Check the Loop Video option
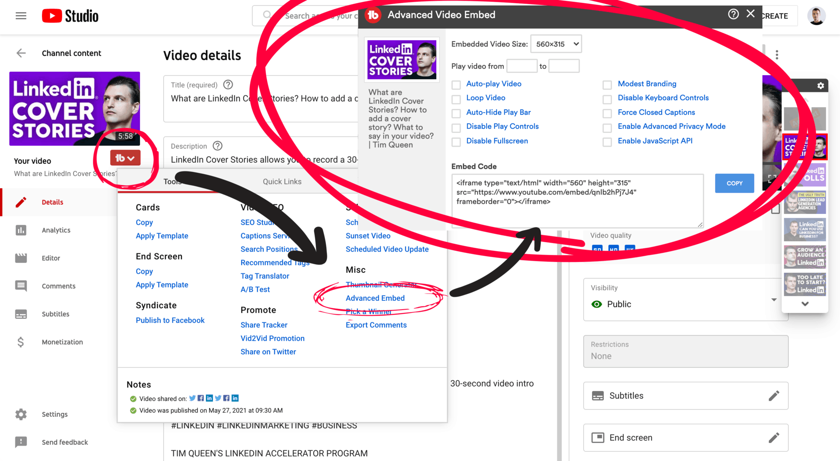The image size is (840, 461). (x=456, y=99)
